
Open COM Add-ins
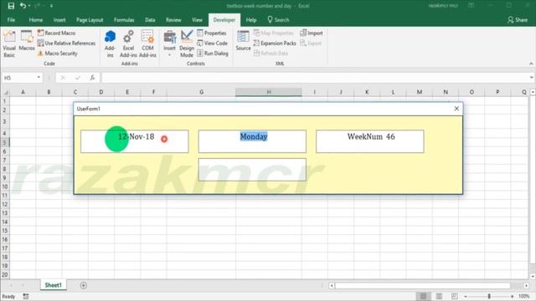147,43
